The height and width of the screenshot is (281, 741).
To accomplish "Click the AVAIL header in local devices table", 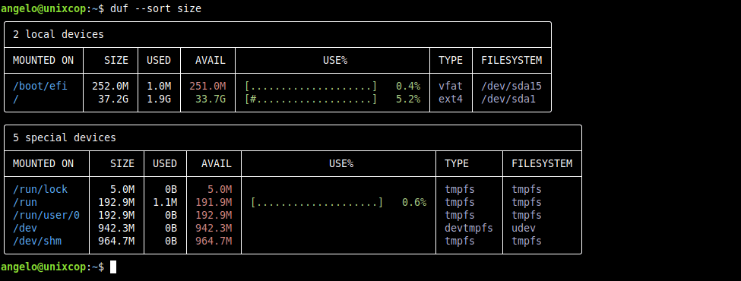I will tap(211, 61).
